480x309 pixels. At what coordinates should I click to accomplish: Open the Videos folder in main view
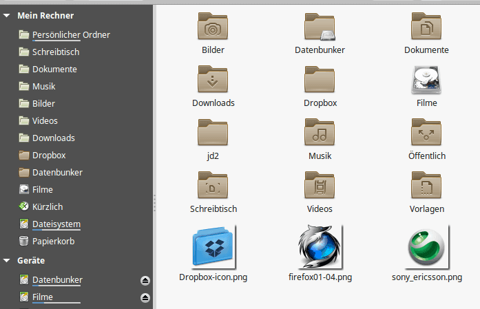320,185
